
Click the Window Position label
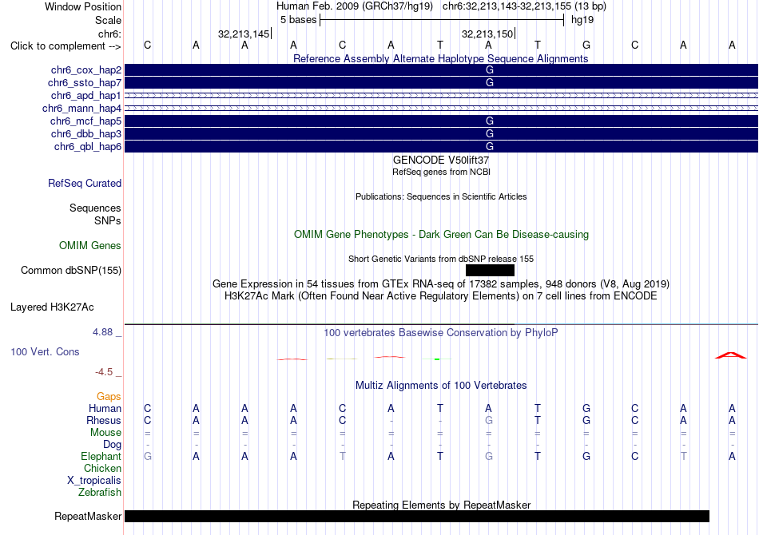[83, 6]
